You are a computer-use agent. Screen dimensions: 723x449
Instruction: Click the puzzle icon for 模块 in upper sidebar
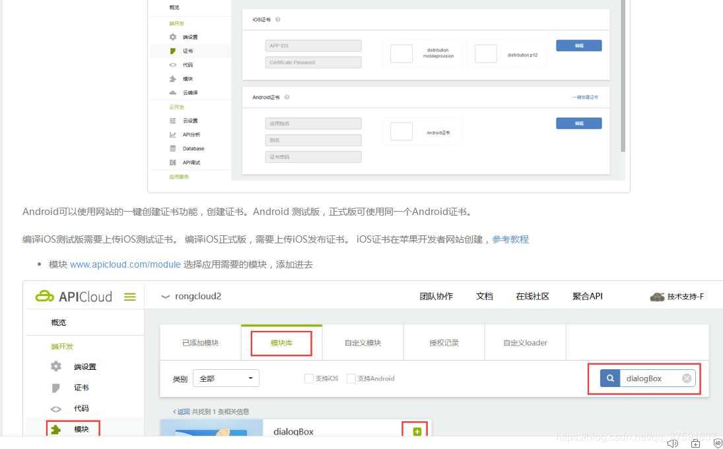(x=173, y=78)
